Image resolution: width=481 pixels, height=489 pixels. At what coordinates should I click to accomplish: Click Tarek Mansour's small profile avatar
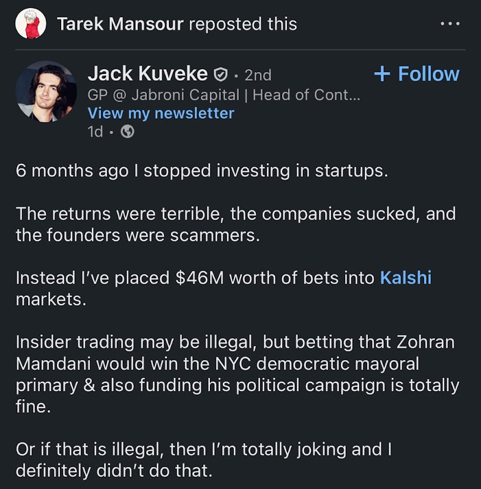(31, 24)
